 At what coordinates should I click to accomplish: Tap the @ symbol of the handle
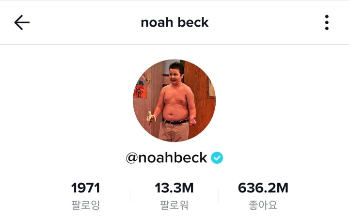132,158
